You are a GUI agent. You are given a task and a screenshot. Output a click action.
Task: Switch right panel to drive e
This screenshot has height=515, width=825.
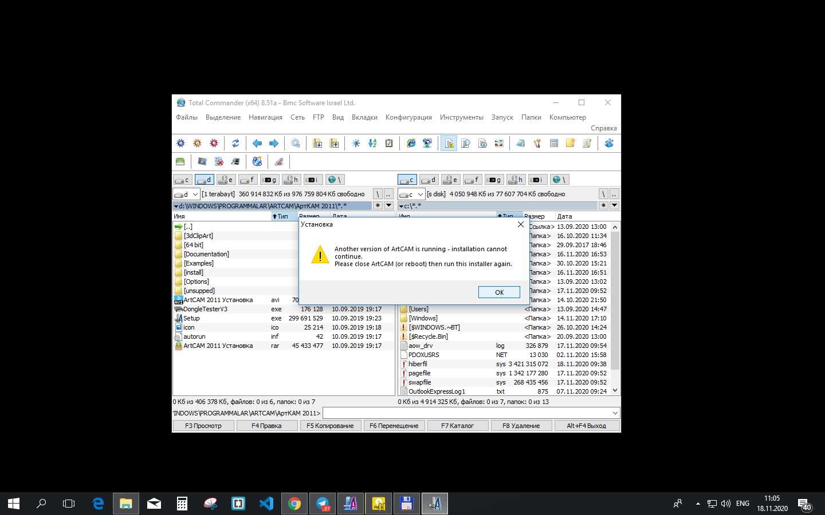point(451,180)
